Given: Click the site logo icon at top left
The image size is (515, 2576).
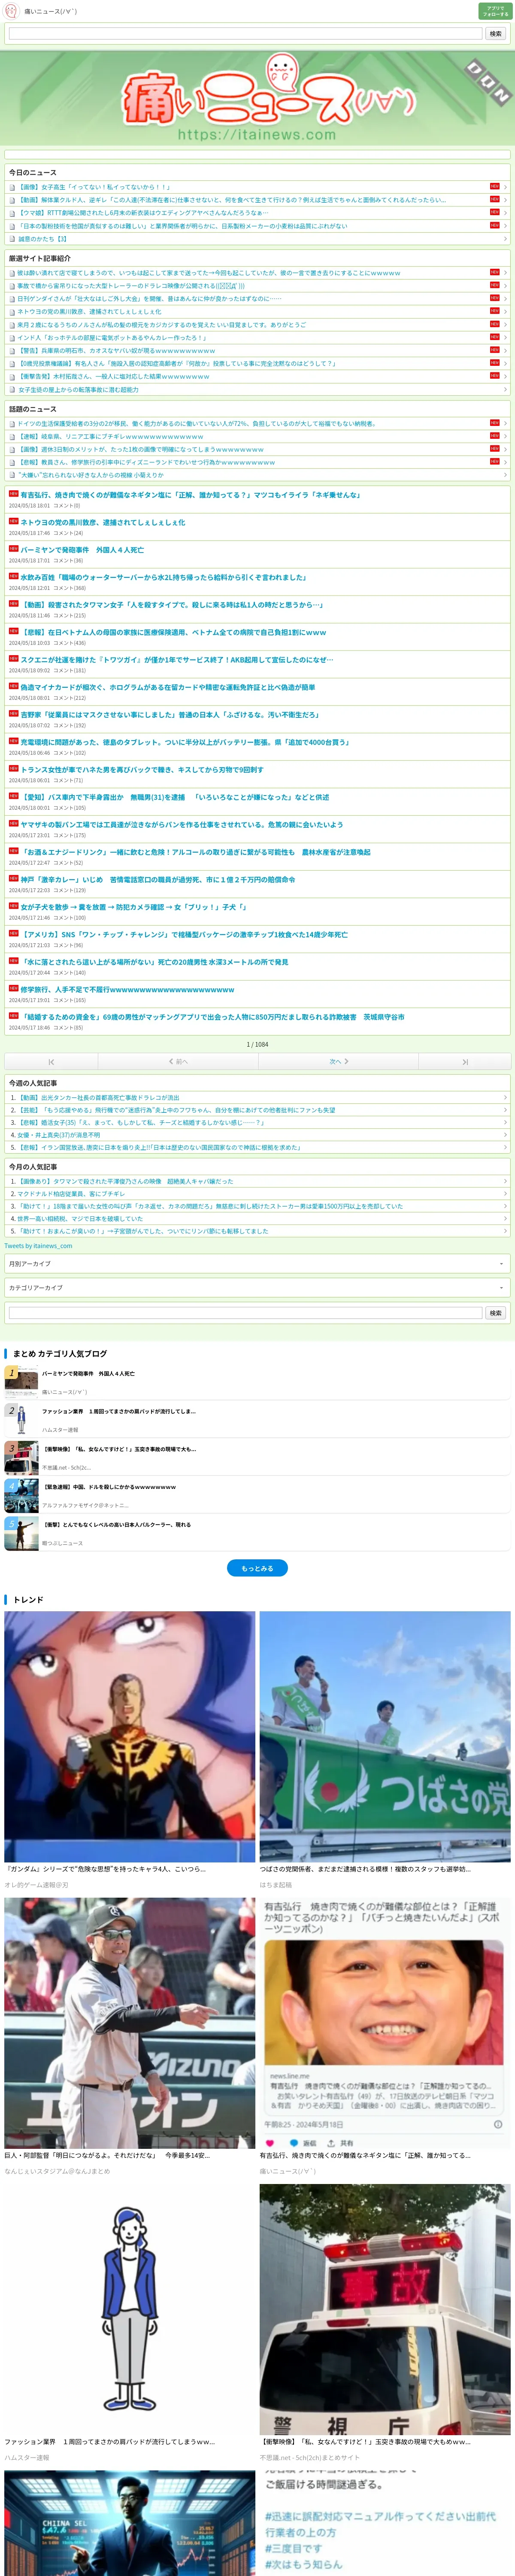Looking at the screenshot, I should [11, 11].
